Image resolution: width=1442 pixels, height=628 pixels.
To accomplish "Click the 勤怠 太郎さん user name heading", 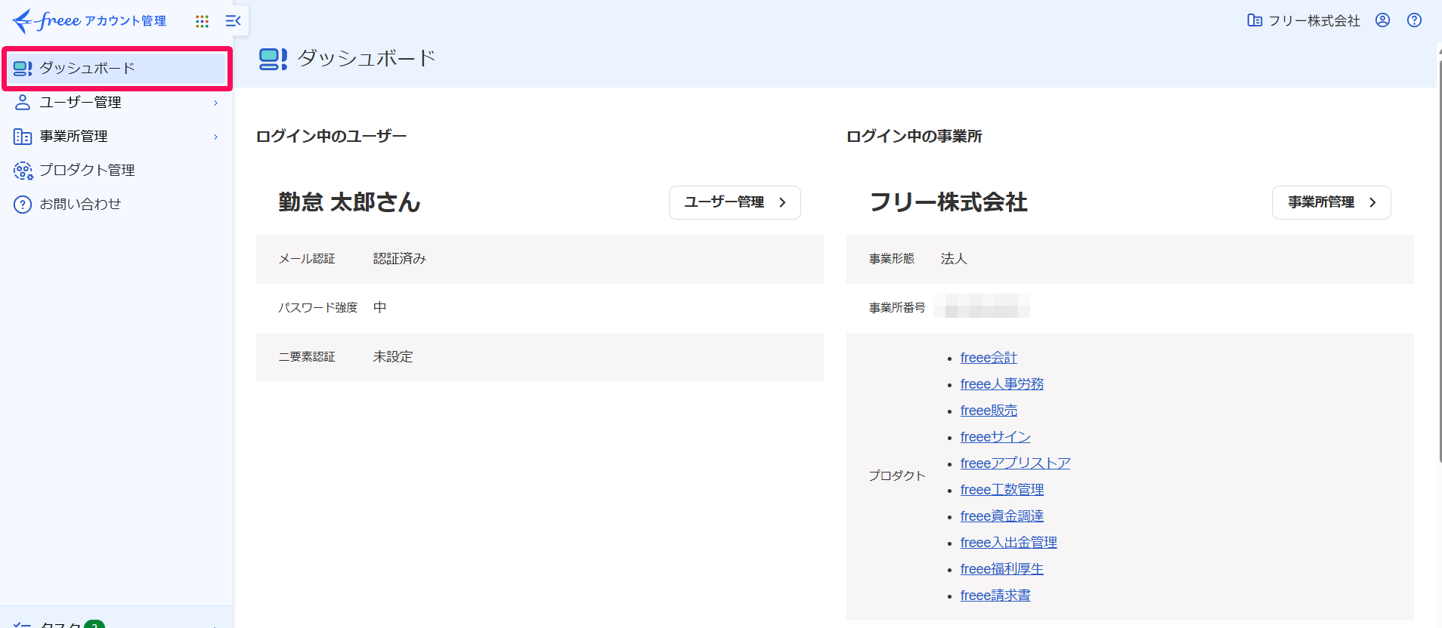I will (x=349, y=202).
